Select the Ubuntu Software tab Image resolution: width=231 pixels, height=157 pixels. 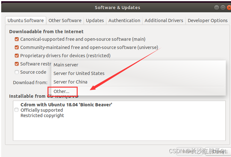point(25,21)
